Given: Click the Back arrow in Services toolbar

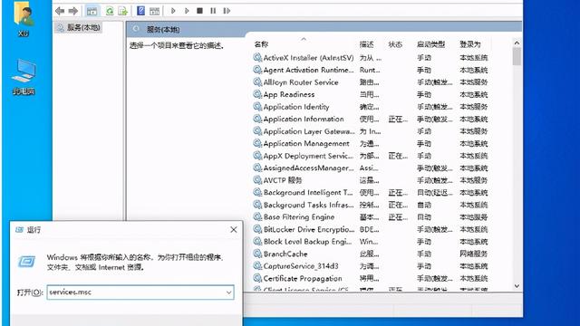Looking at the screenshot, I should pyautogui.click(x=60, y=11).
